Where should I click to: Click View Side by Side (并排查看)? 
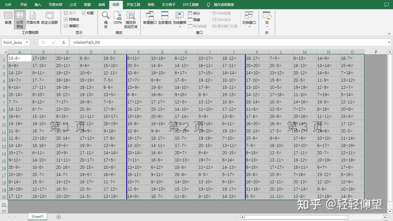click(221, 13)
